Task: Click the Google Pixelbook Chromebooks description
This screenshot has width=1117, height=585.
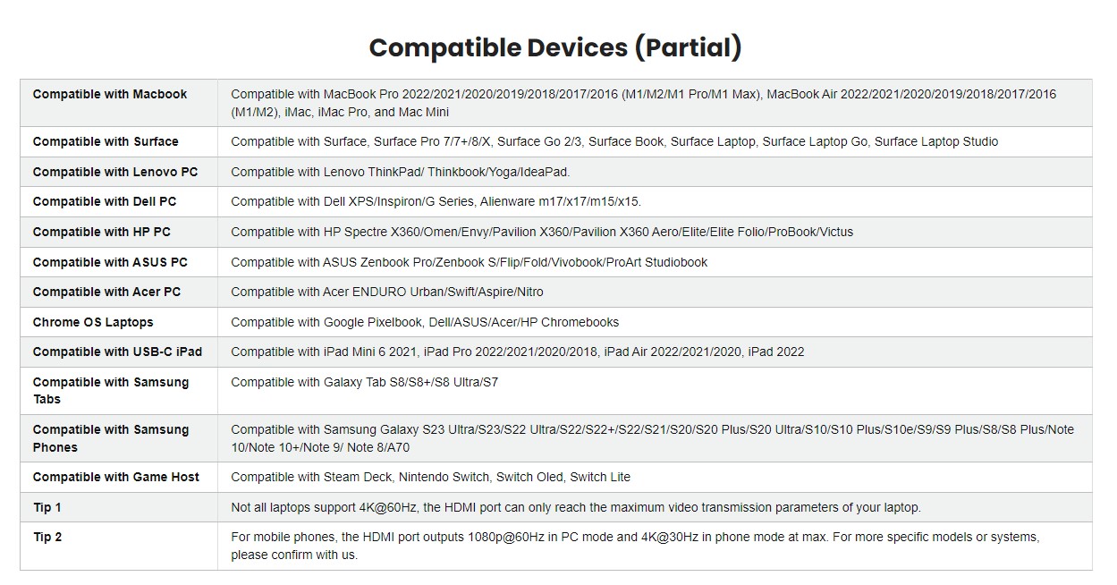Action: pos(425,322)
